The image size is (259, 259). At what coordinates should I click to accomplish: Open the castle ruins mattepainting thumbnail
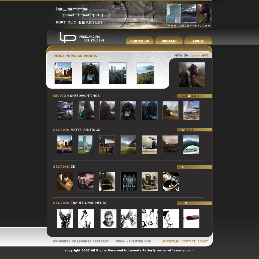click(x=64, y=144)
